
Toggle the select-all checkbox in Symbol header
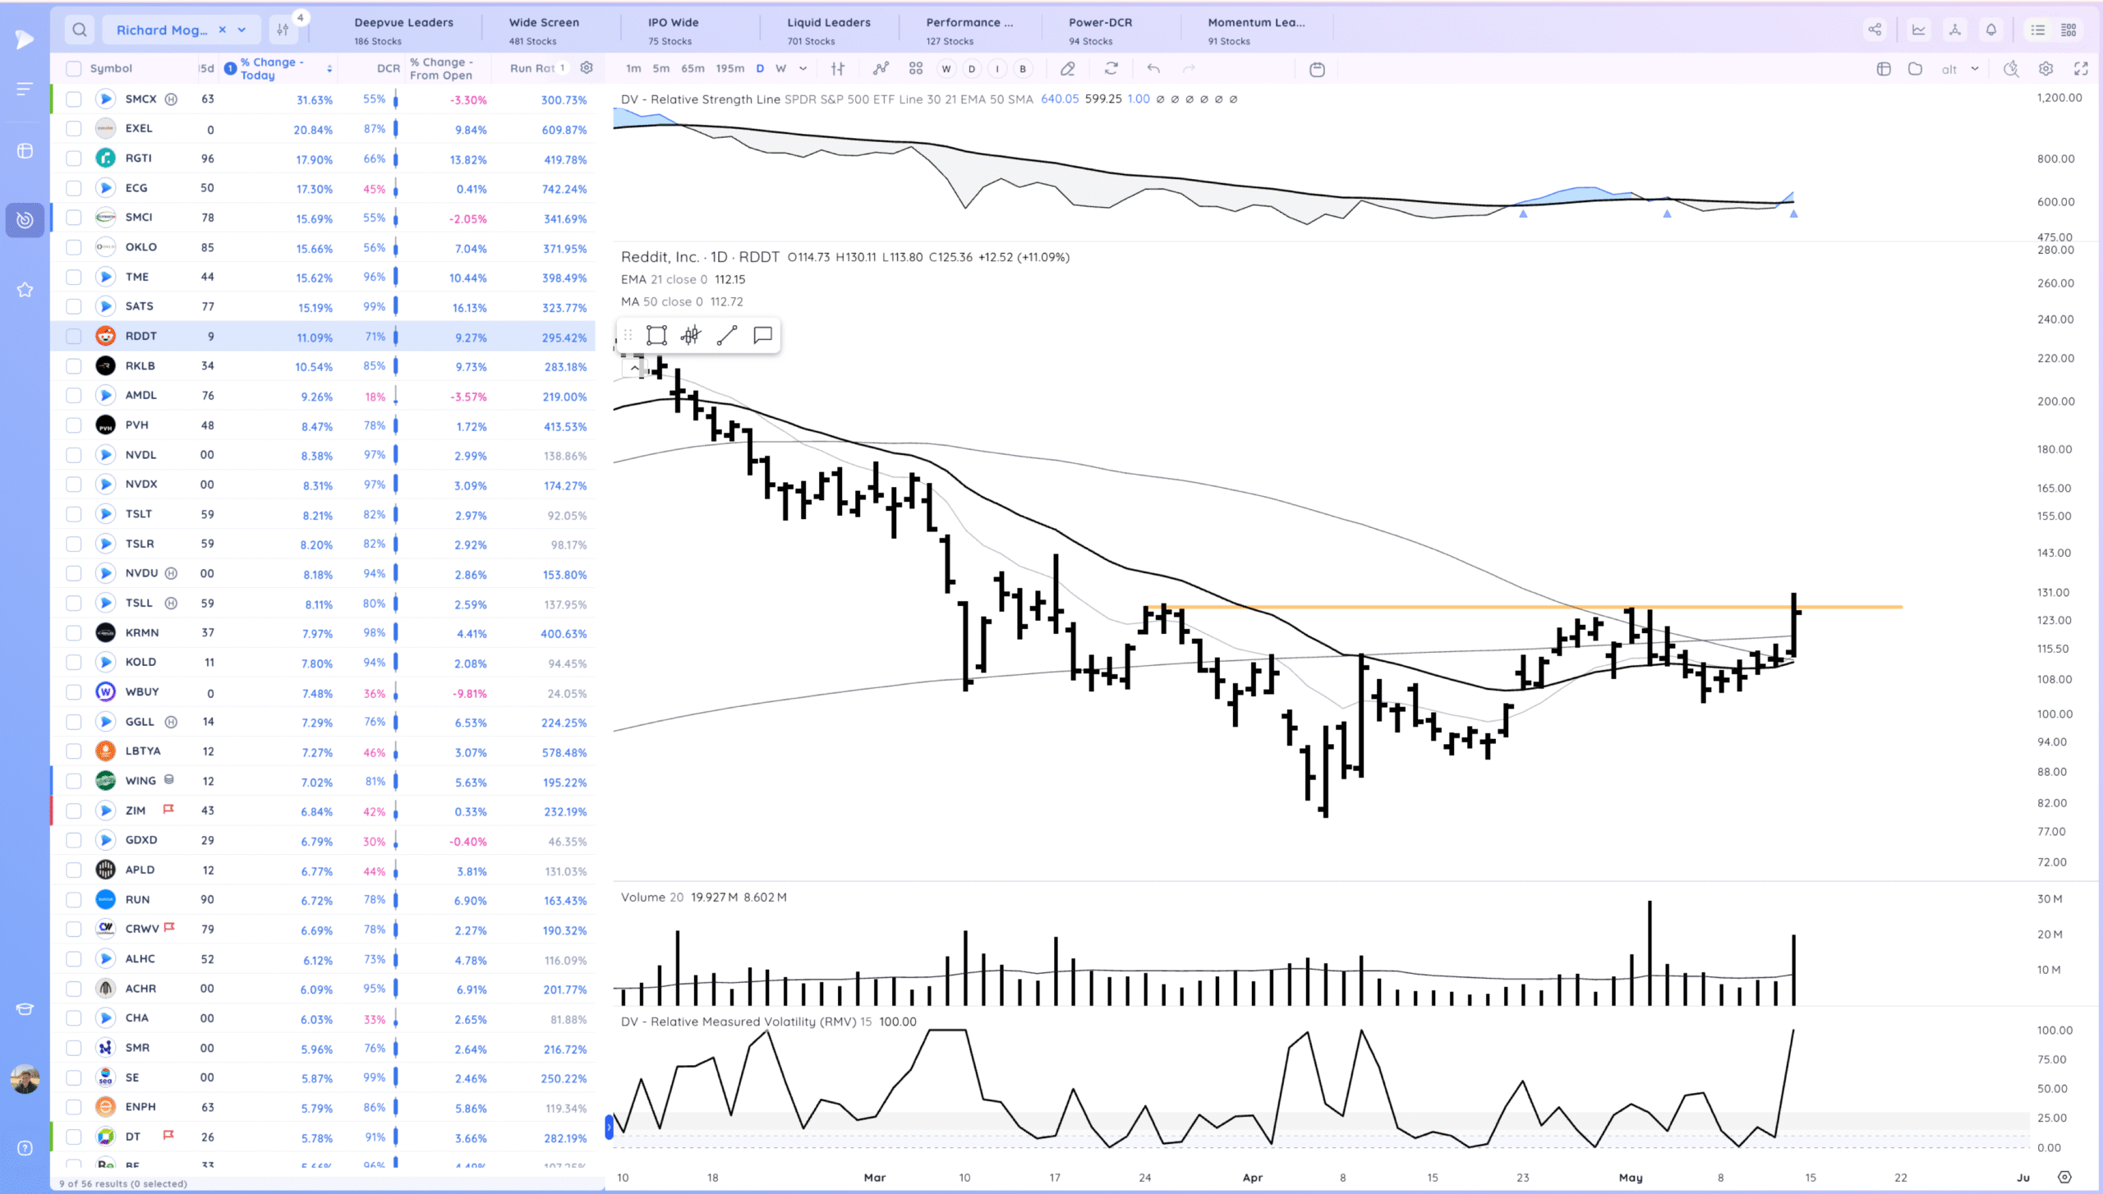[x=74, y=68]
